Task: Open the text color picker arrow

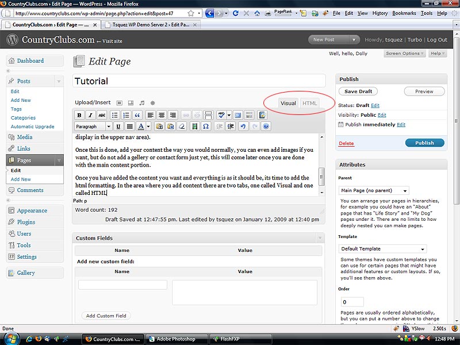Action: tap(148, 126)
